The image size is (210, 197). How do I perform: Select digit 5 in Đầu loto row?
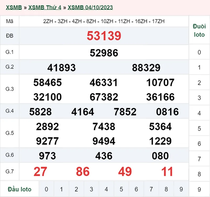coord(121,189)
